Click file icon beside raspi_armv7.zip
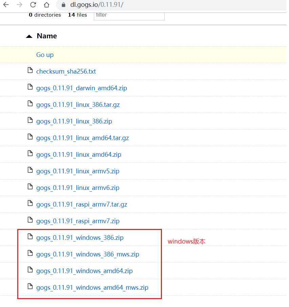This screenshot has width=289, height=307. pyautogui.click(x=30, y=220)
